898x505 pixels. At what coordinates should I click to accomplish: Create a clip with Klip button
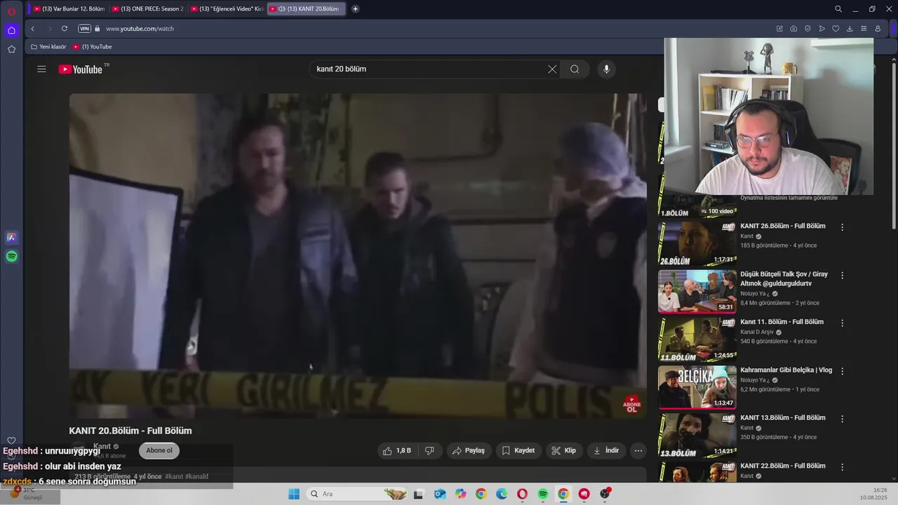point(563,450)
